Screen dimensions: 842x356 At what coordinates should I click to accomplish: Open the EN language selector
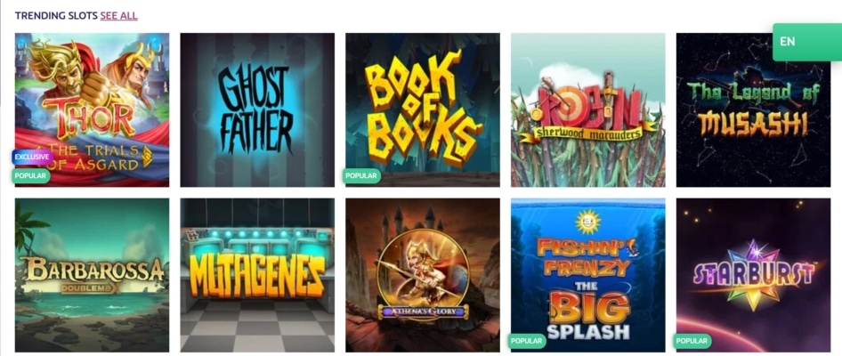click(807, 42)
